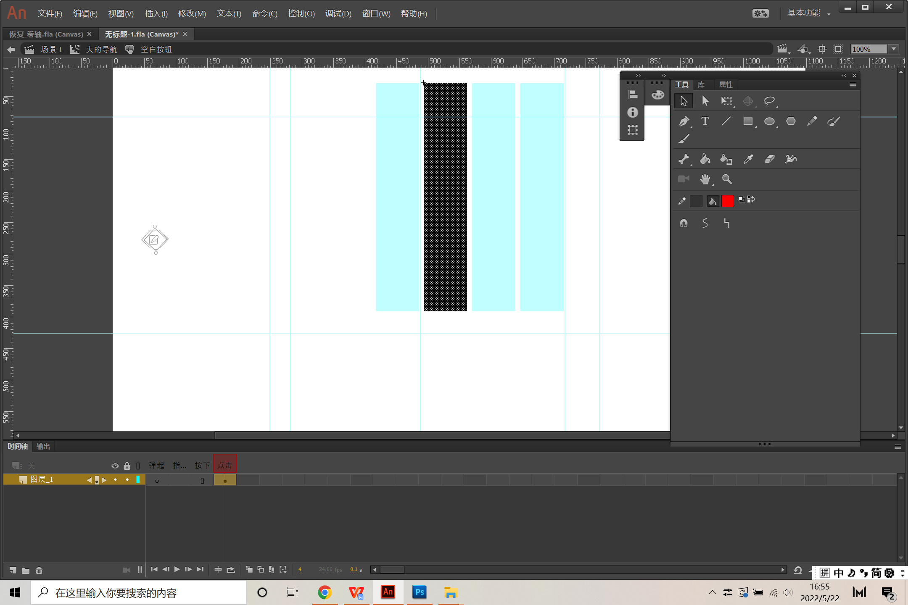908x605 pixels.
Task: Select the Pen tool
Action: pyautogui.click(x=684, y=122)
